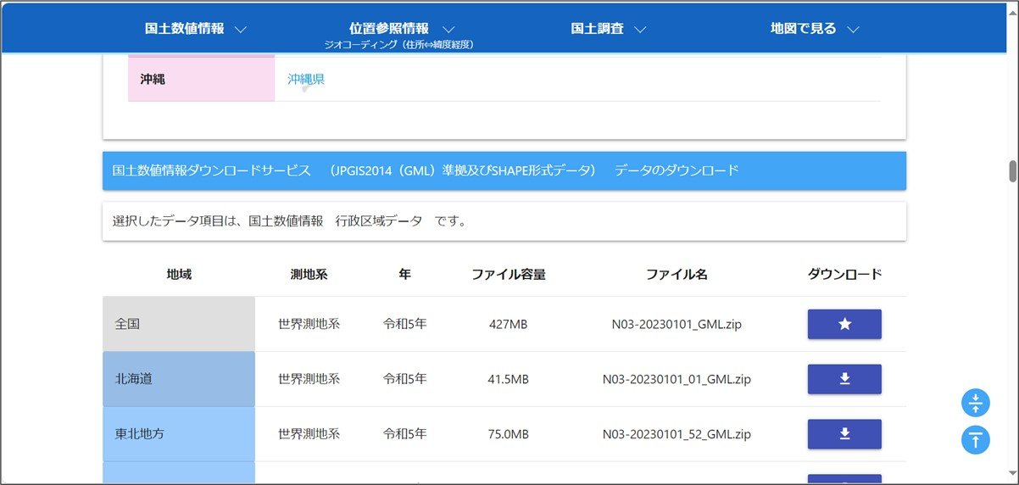This screenshot has height=485, width=1019.
Task: Expand the 国土調査 menu chevron
Action: [x=640, y=29]
